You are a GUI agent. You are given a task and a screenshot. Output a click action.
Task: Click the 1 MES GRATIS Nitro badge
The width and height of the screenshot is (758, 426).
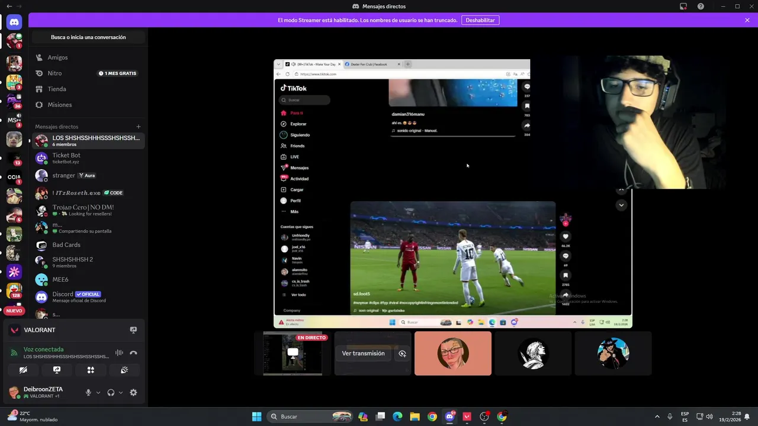click(118, 73)
